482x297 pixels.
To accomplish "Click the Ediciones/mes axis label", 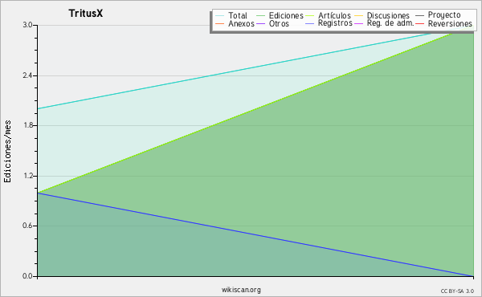I will (x=7, y=152).
